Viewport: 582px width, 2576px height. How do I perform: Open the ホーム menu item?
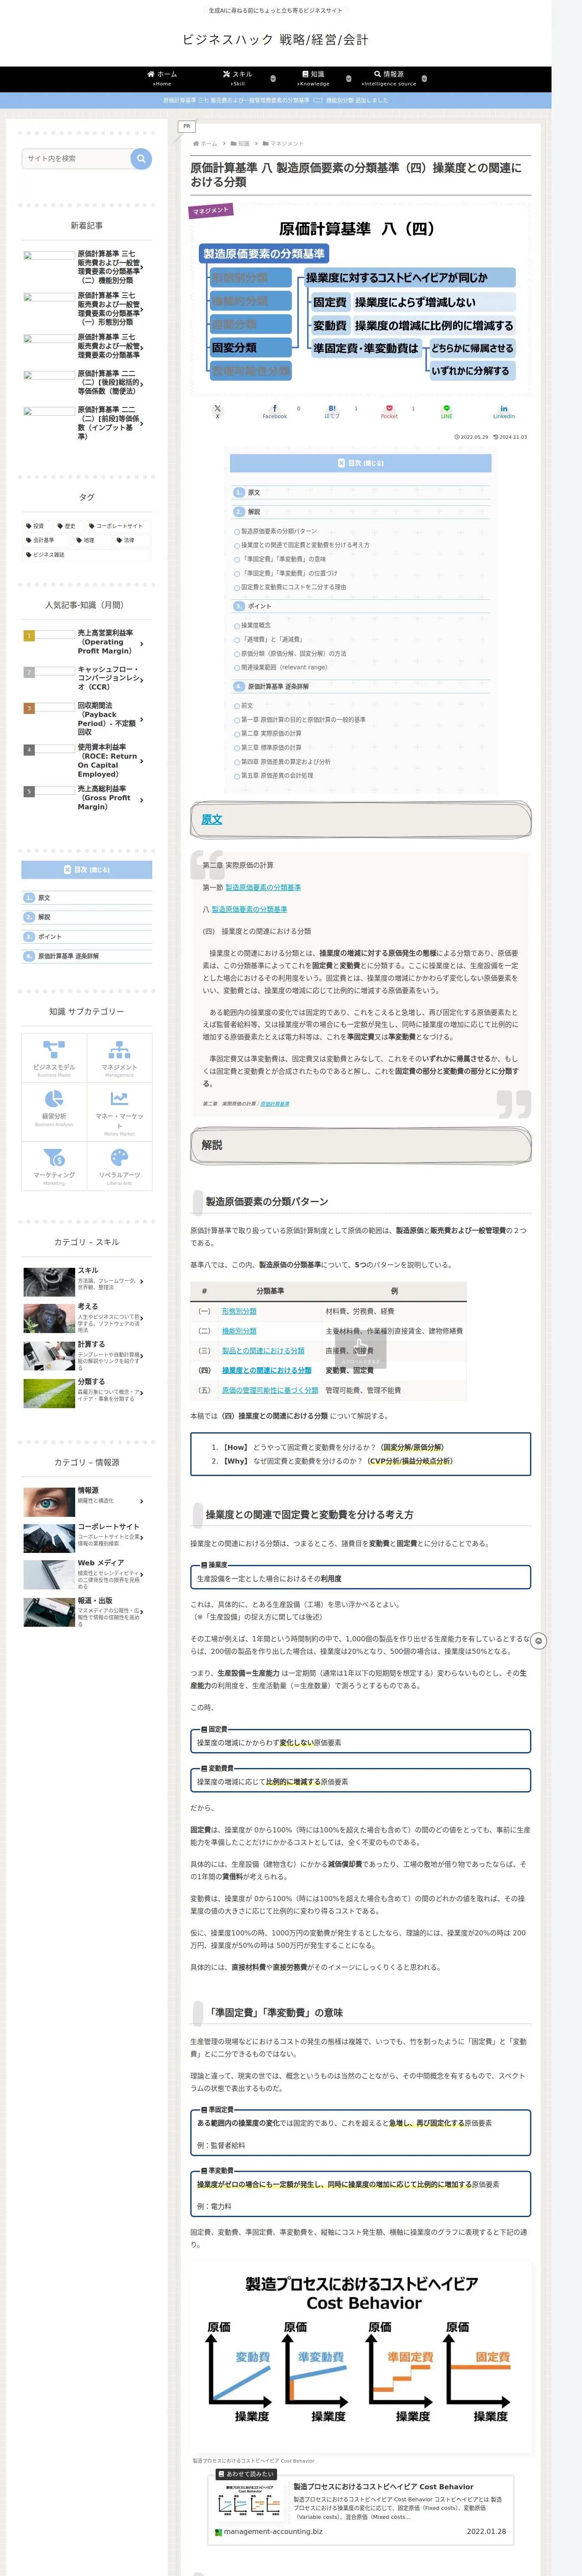161,78
